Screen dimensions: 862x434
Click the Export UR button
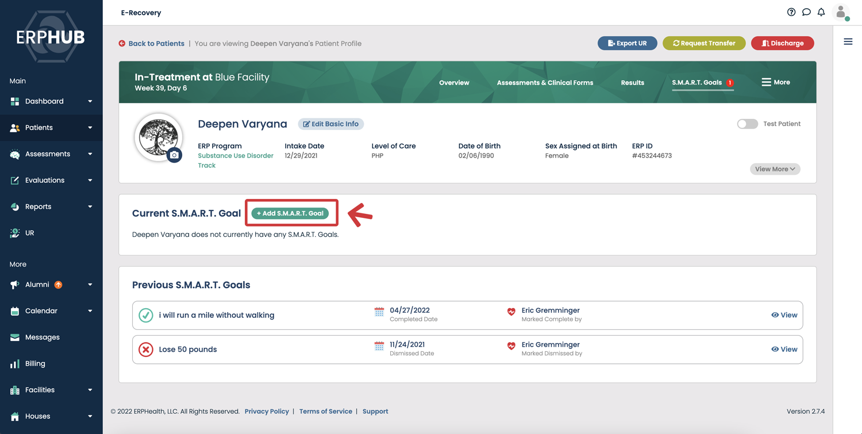point(627,43)
